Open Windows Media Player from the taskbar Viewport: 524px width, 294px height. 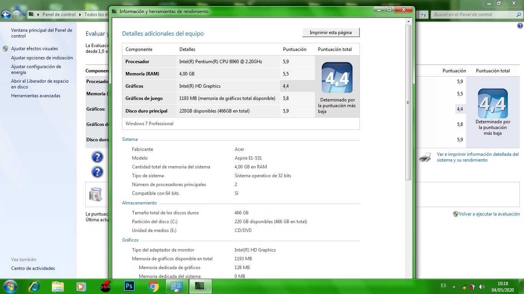81,286
